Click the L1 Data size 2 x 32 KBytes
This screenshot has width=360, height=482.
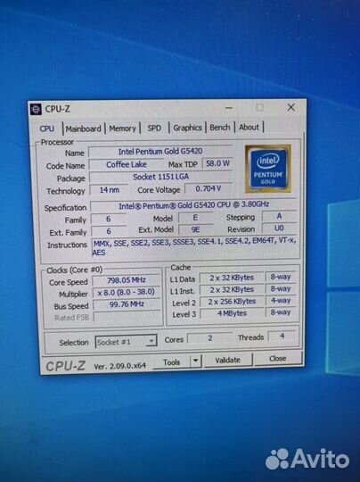(x=232, y=278)
